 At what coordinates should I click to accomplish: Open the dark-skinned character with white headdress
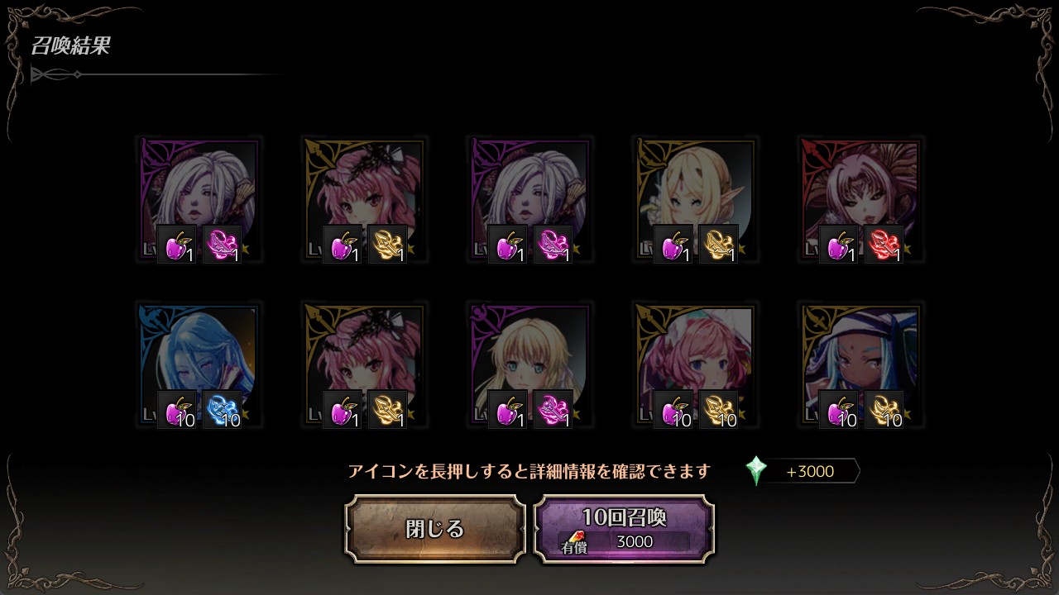click(x=861, y=365)
